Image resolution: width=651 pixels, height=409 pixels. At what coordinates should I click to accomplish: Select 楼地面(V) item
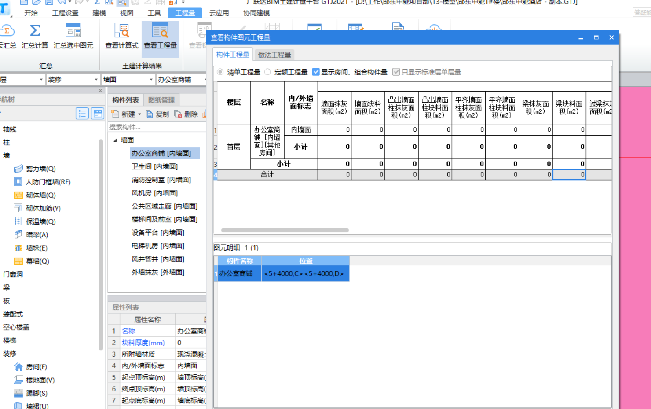[34, 380]
